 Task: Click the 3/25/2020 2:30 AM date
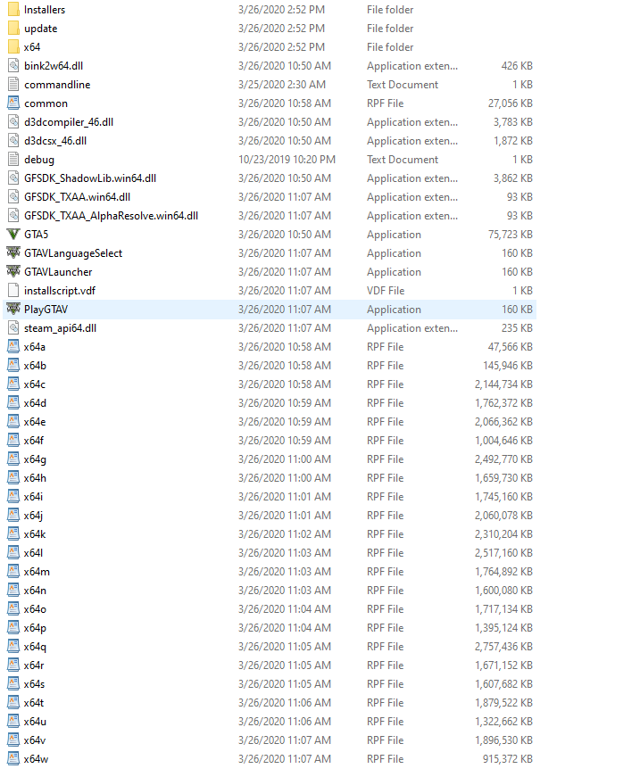[x=281, y=84]
